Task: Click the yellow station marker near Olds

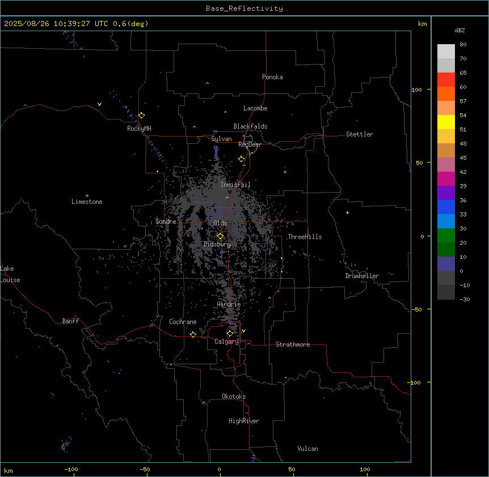Action: click(220, 236)
